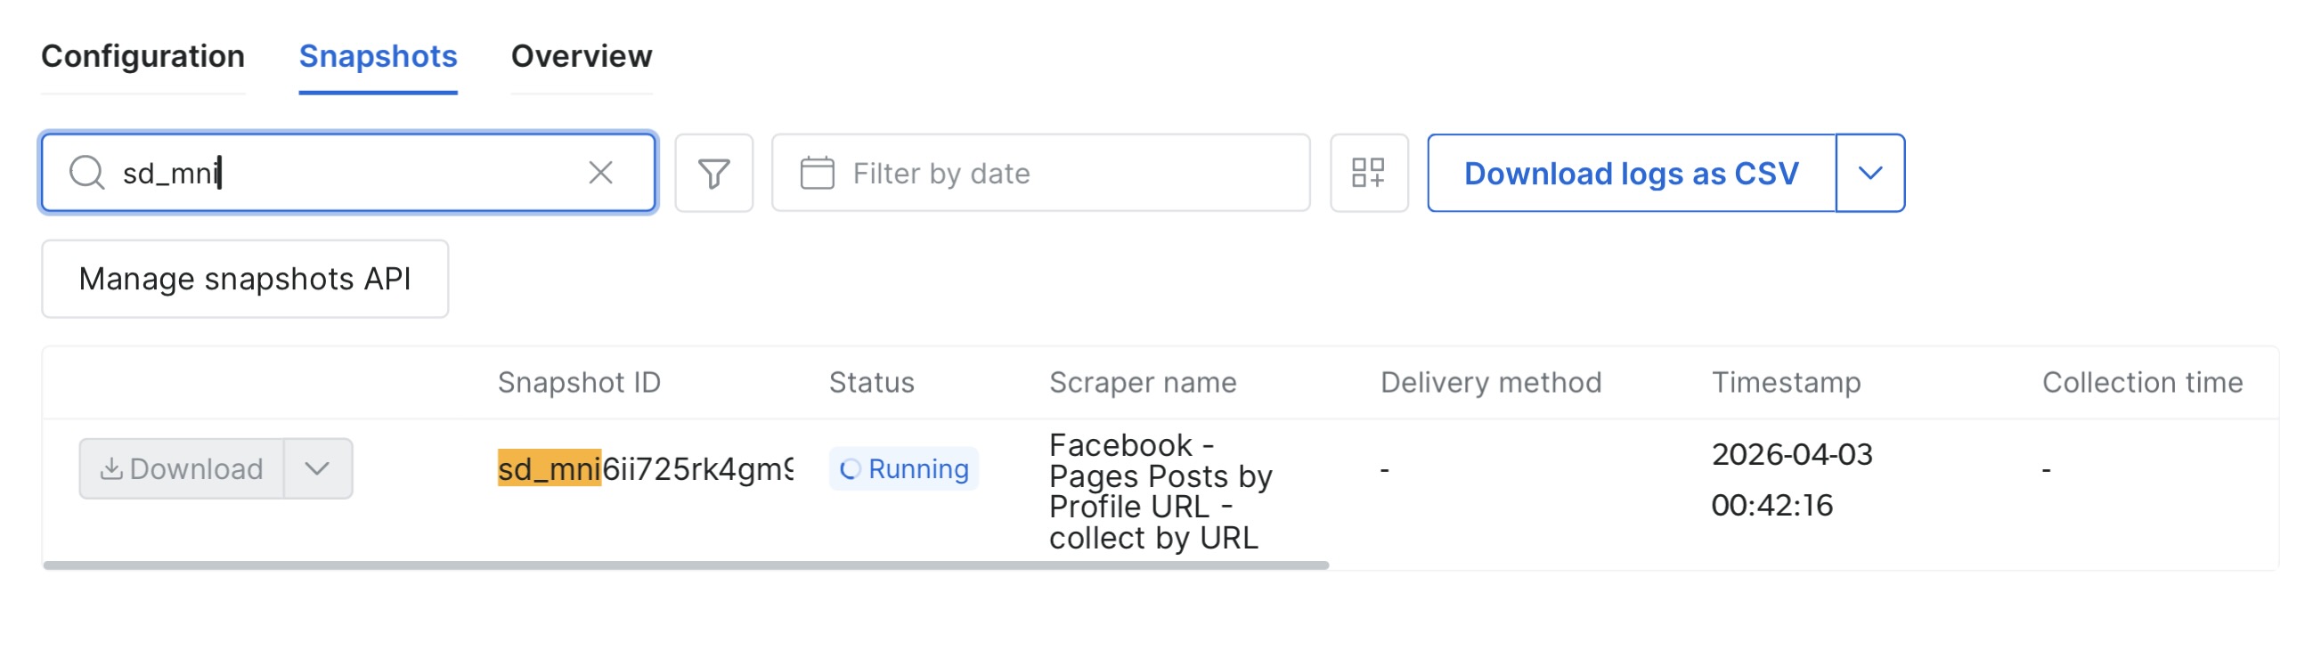Screen dimensions: 2321x650
Task: Click the Timestamp column header
Action: click(x=1785, y=383)
